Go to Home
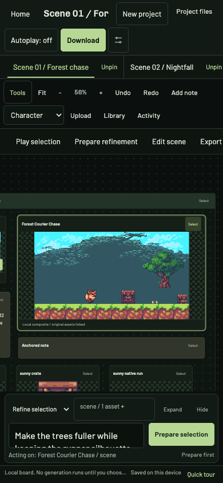 coord(21,14)
